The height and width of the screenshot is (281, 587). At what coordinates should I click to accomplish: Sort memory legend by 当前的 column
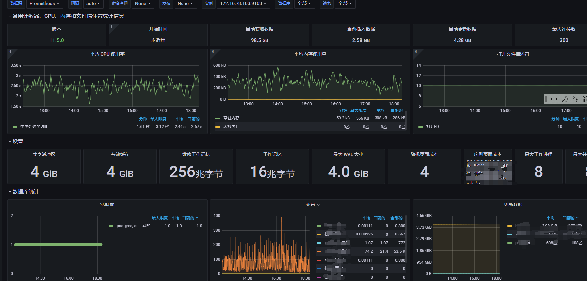pos(397,110)
